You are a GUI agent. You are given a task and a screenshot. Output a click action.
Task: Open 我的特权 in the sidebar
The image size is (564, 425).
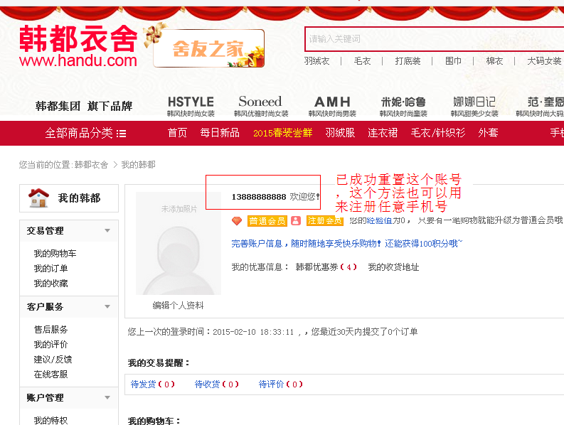coord(50,420)
